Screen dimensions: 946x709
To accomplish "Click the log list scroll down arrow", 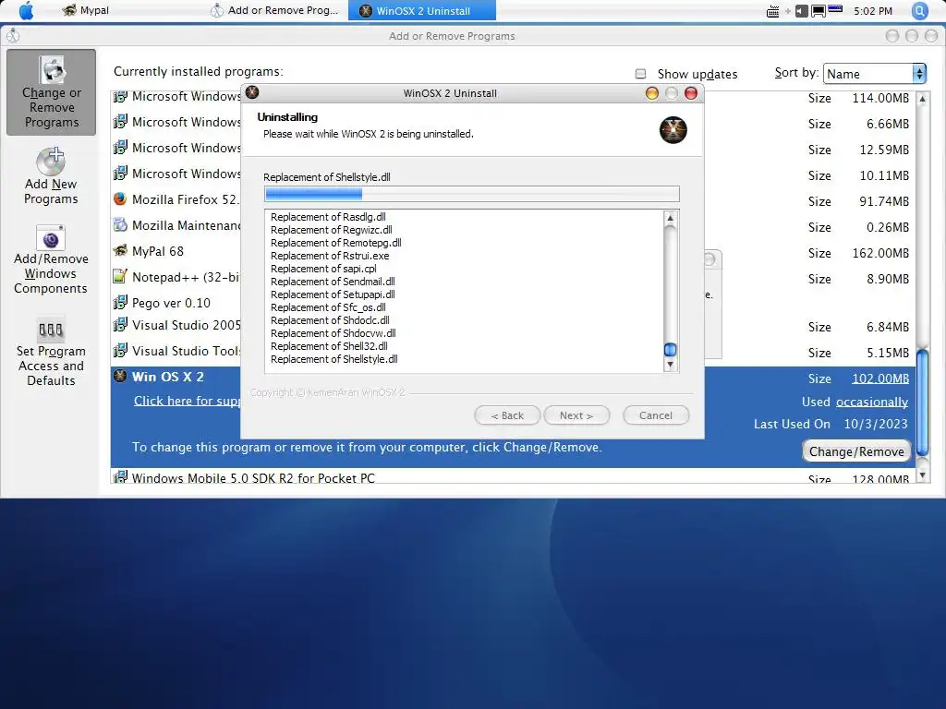I will tap(670, 365).
